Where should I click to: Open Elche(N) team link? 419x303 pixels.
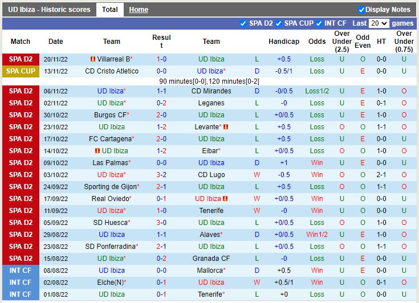coord(110,282)
